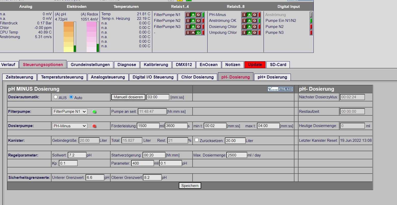The image size is (397, 205).
Task: Click the manual dosing time field 03:00
Action: point(158,97)
